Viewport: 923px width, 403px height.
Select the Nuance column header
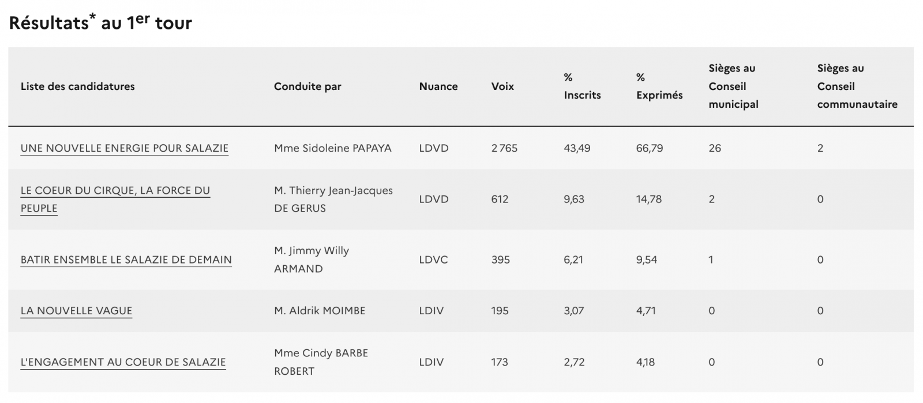click(438, 86)
